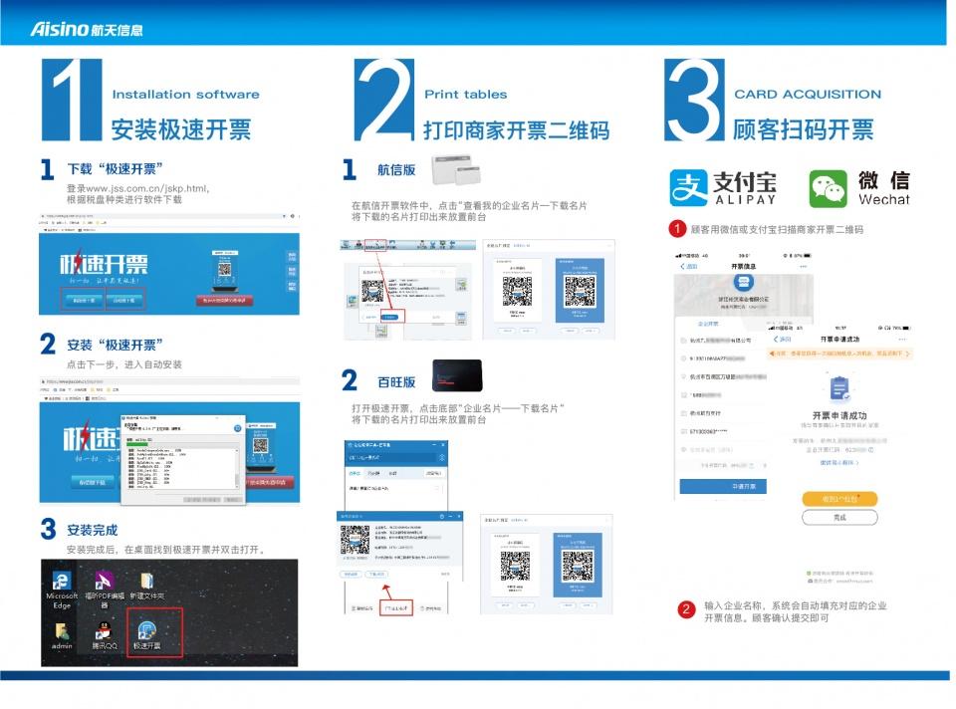Click the QR code in the 百旺版 business card panel
This screenshot has width=956, height=709.
click(355, 540)
